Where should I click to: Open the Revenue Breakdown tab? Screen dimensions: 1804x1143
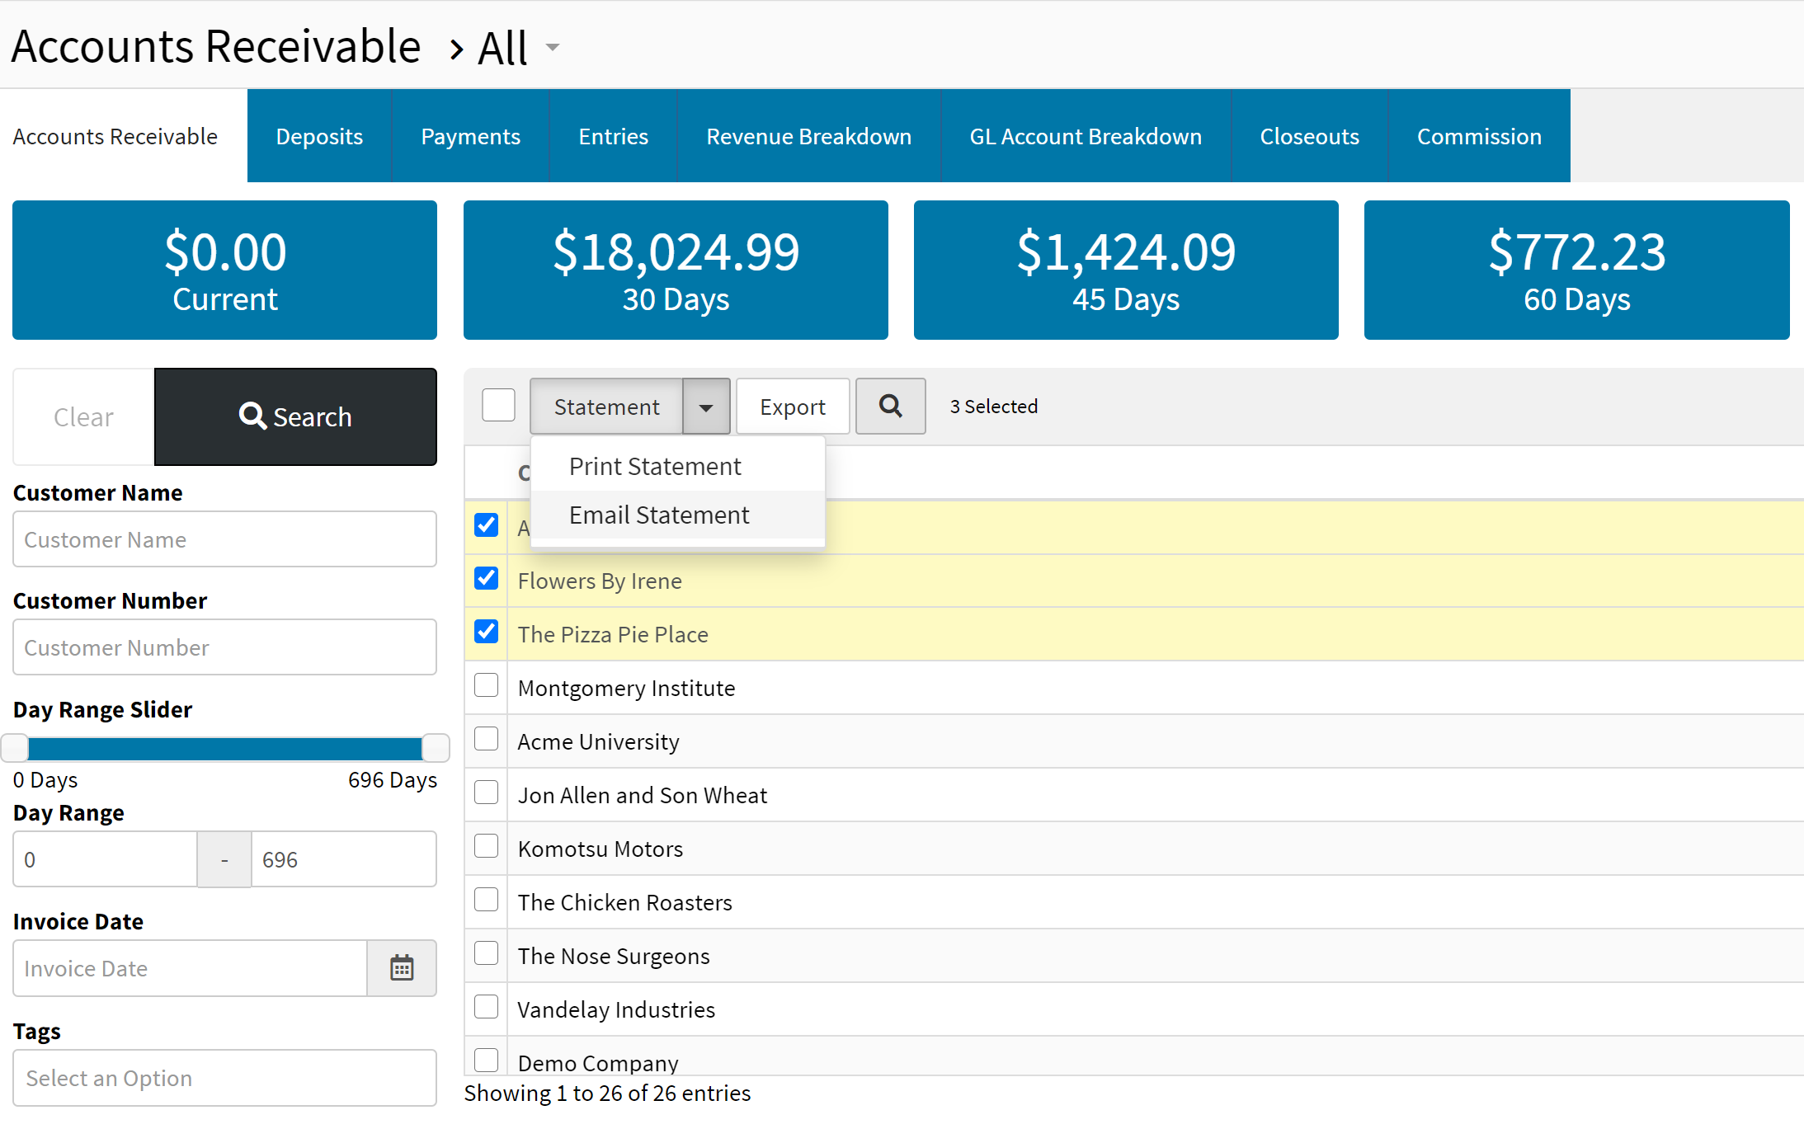808,136
